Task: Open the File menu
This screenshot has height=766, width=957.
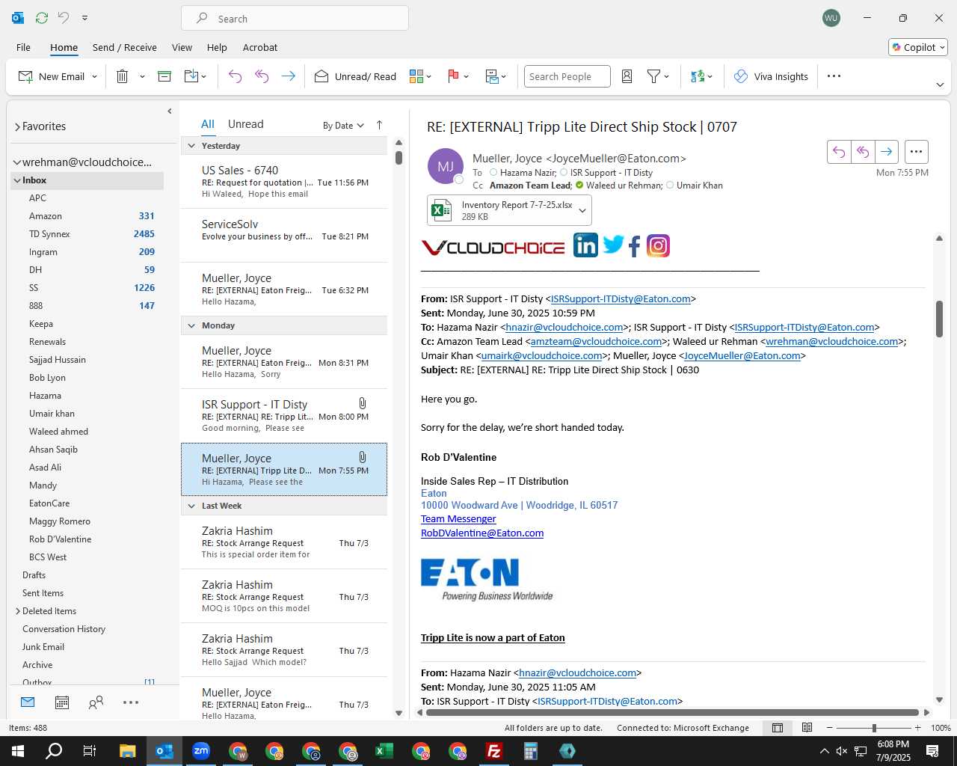Action: (x=23, y=47)
